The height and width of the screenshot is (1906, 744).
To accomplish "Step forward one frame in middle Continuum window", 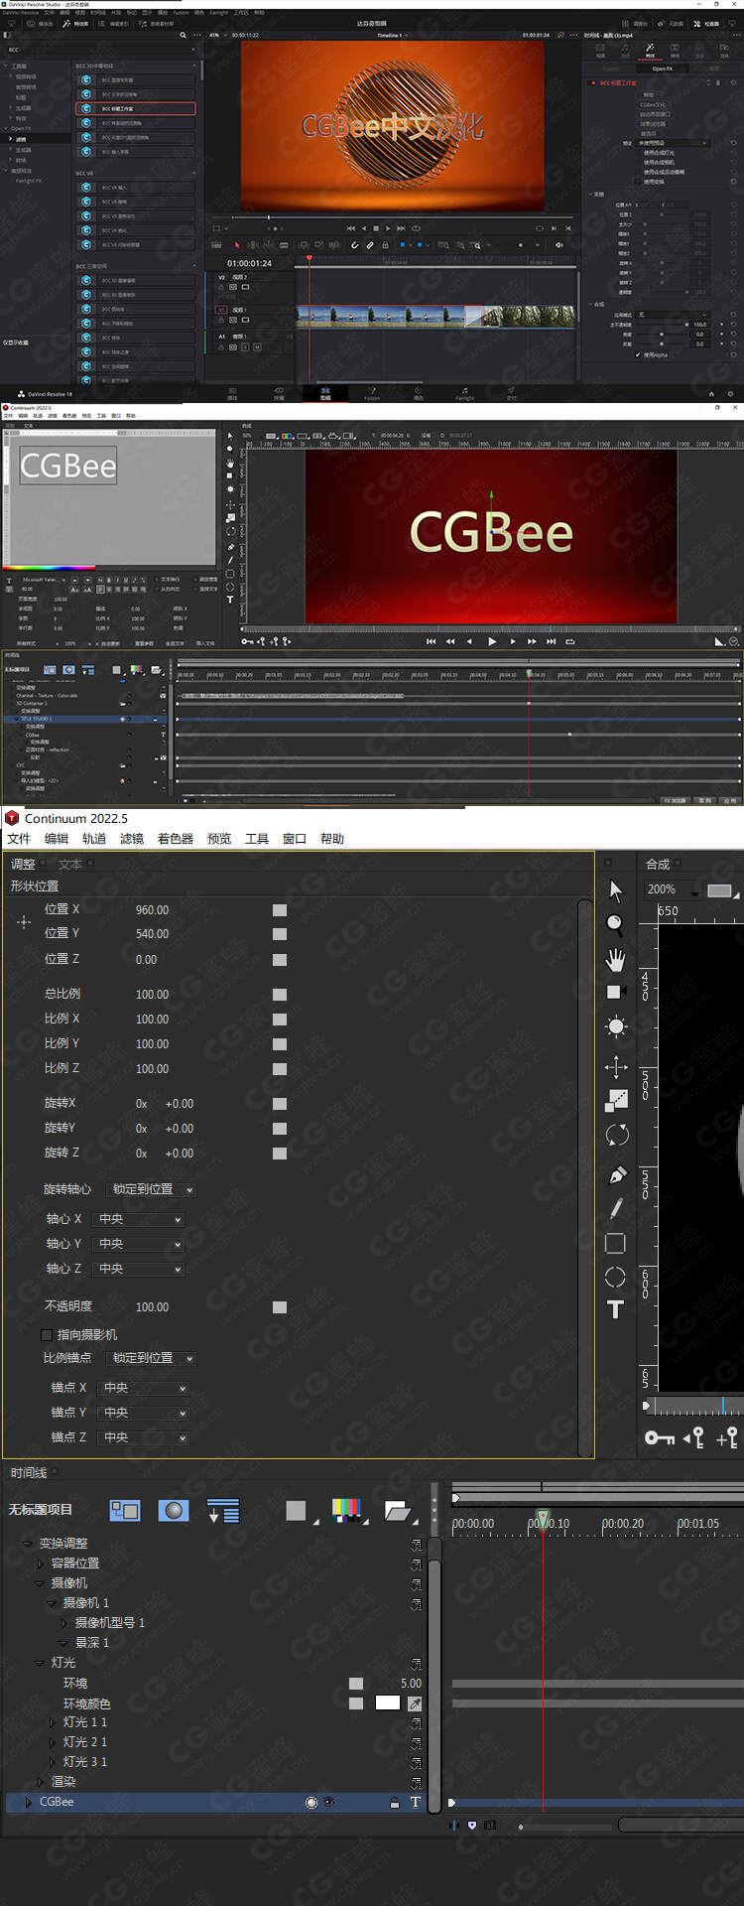I will pos(513,641).
